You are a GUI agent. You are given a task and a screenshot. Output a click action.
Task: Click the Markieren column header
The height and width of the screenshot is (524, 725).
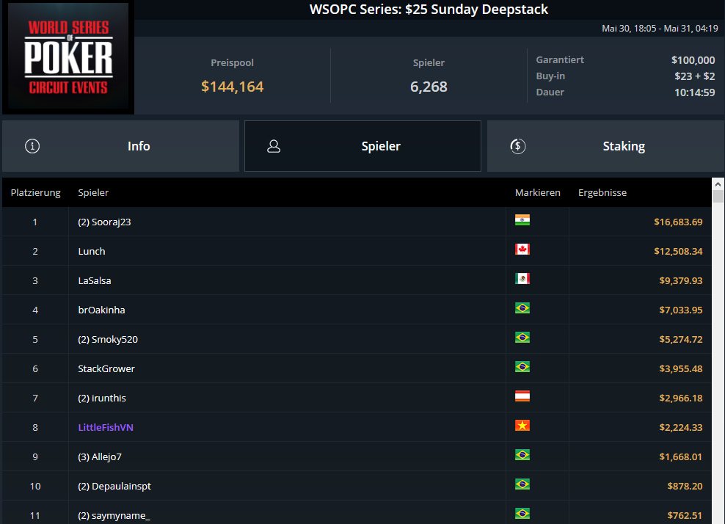click(538, 193)
